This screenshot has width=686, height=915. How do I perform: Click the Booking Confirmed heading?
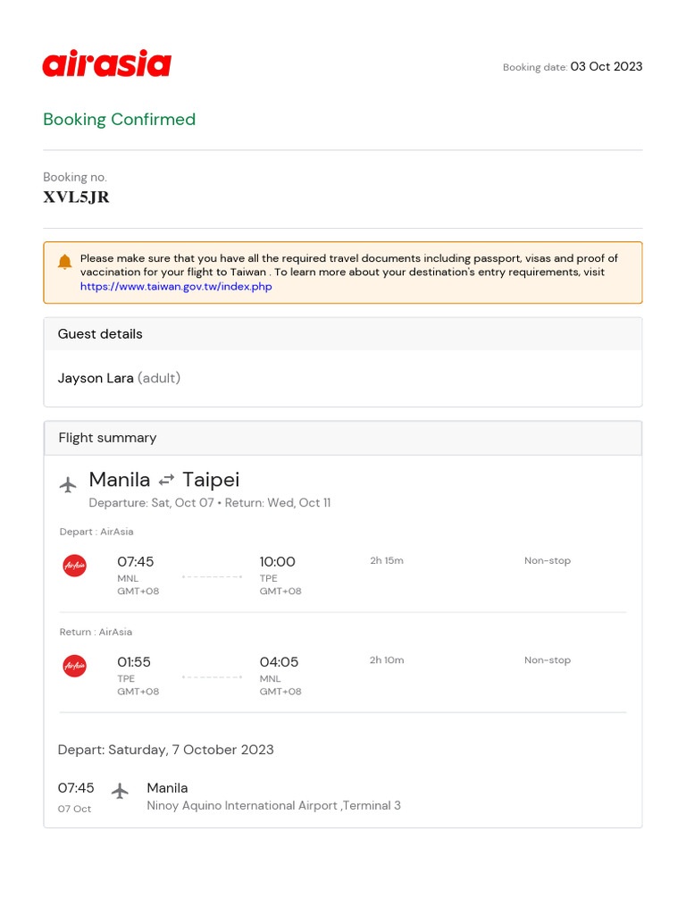click(120, 119)
